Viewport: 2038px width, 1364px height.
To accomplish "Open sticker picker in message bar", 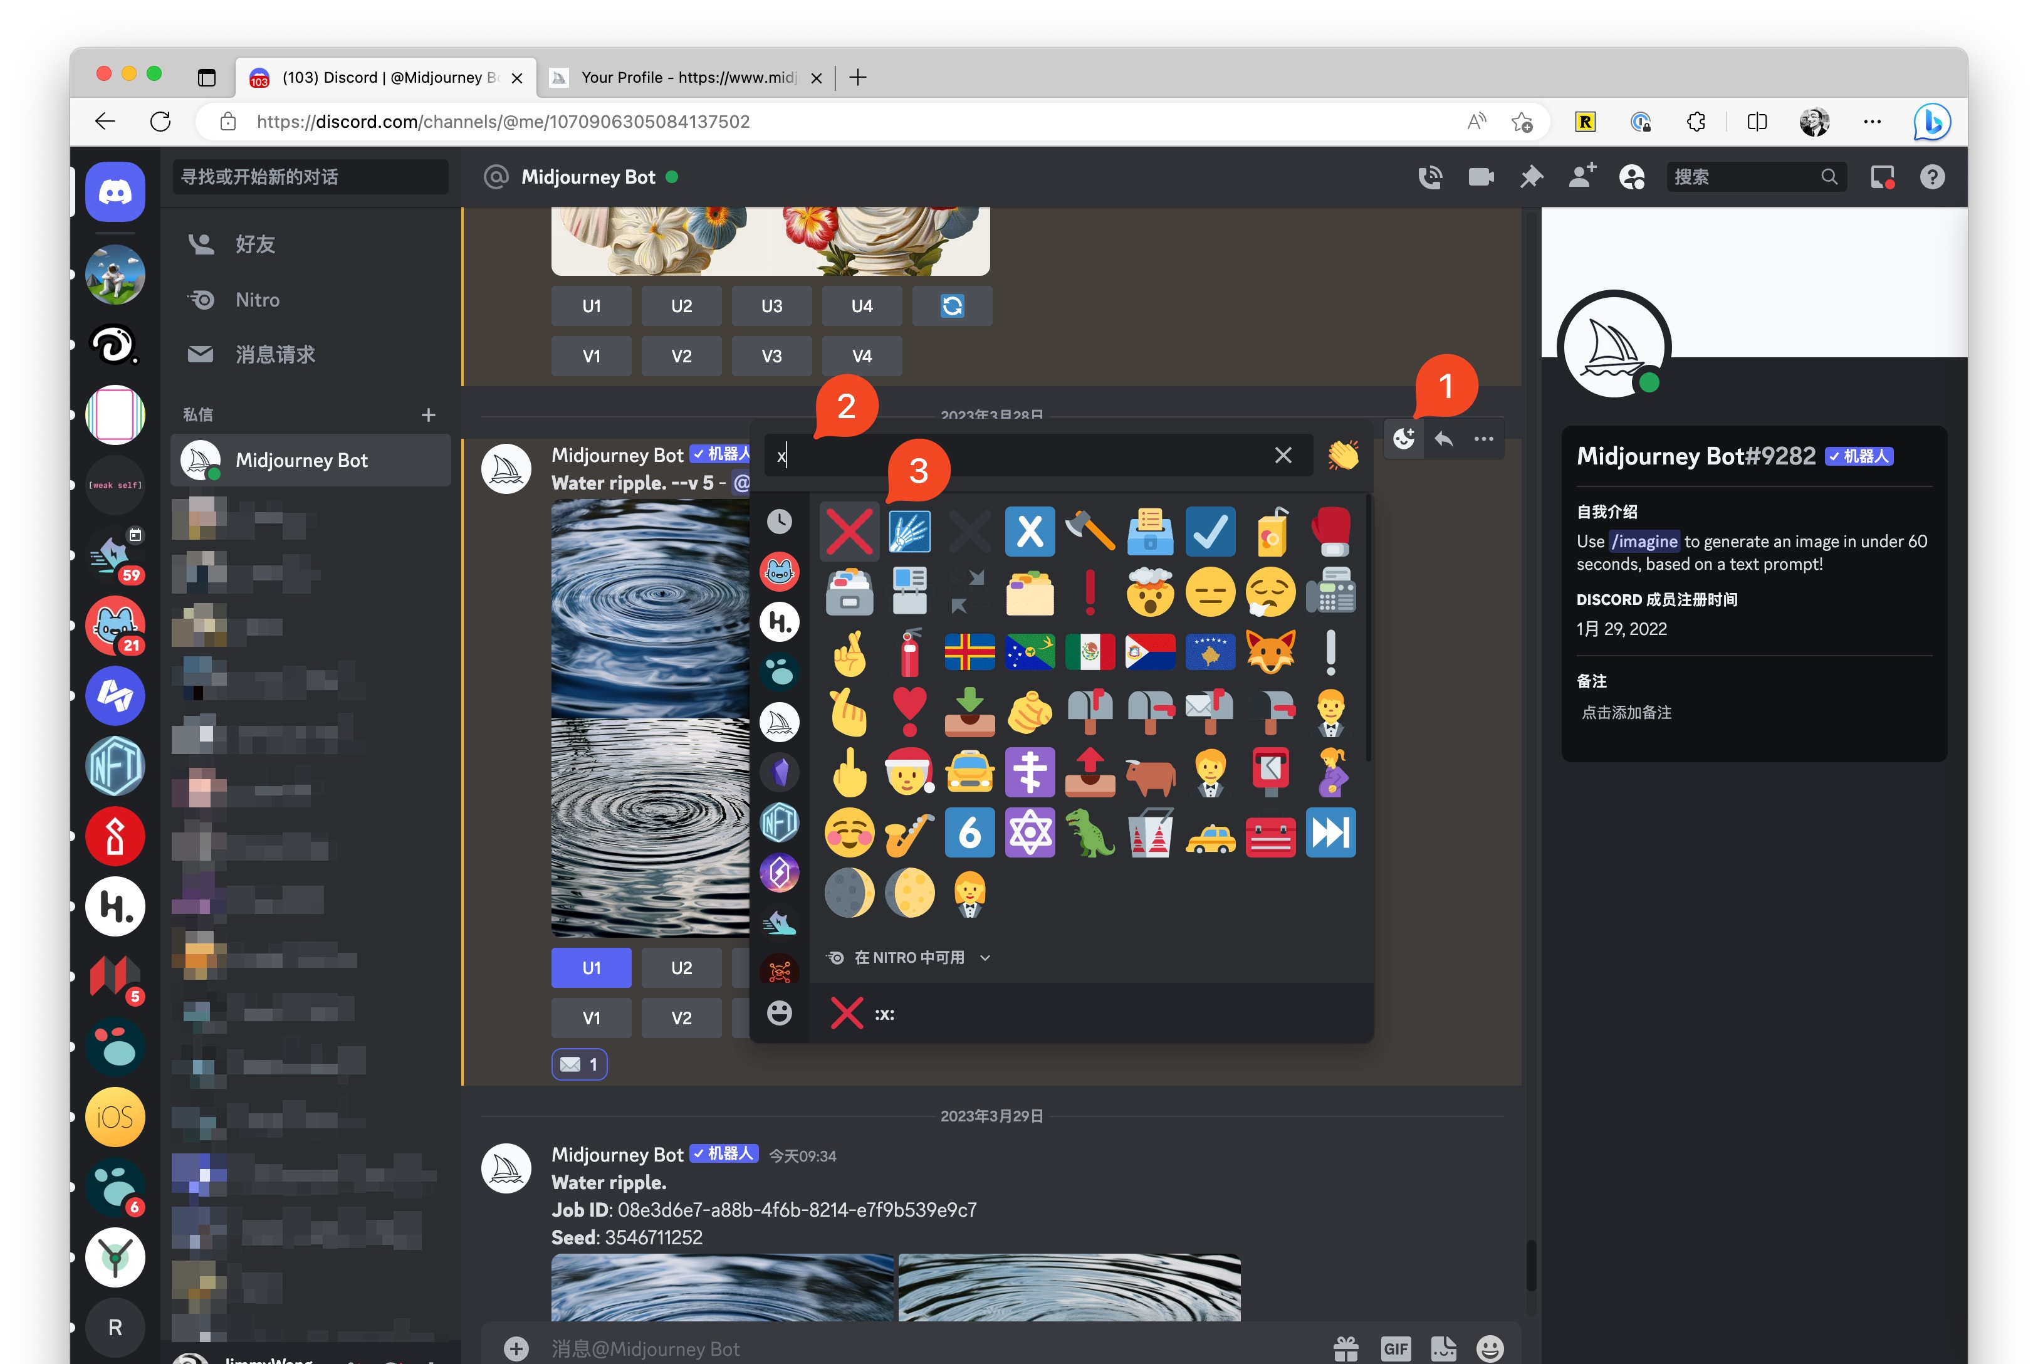I will pos(1443,1348).
